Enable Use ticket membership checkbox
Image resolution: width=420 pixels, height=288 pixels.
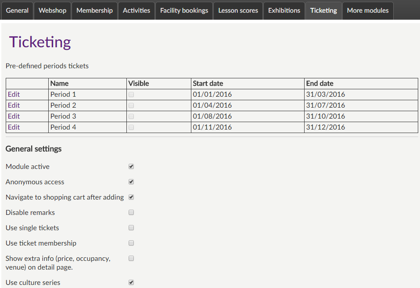[x=131, y=243]
